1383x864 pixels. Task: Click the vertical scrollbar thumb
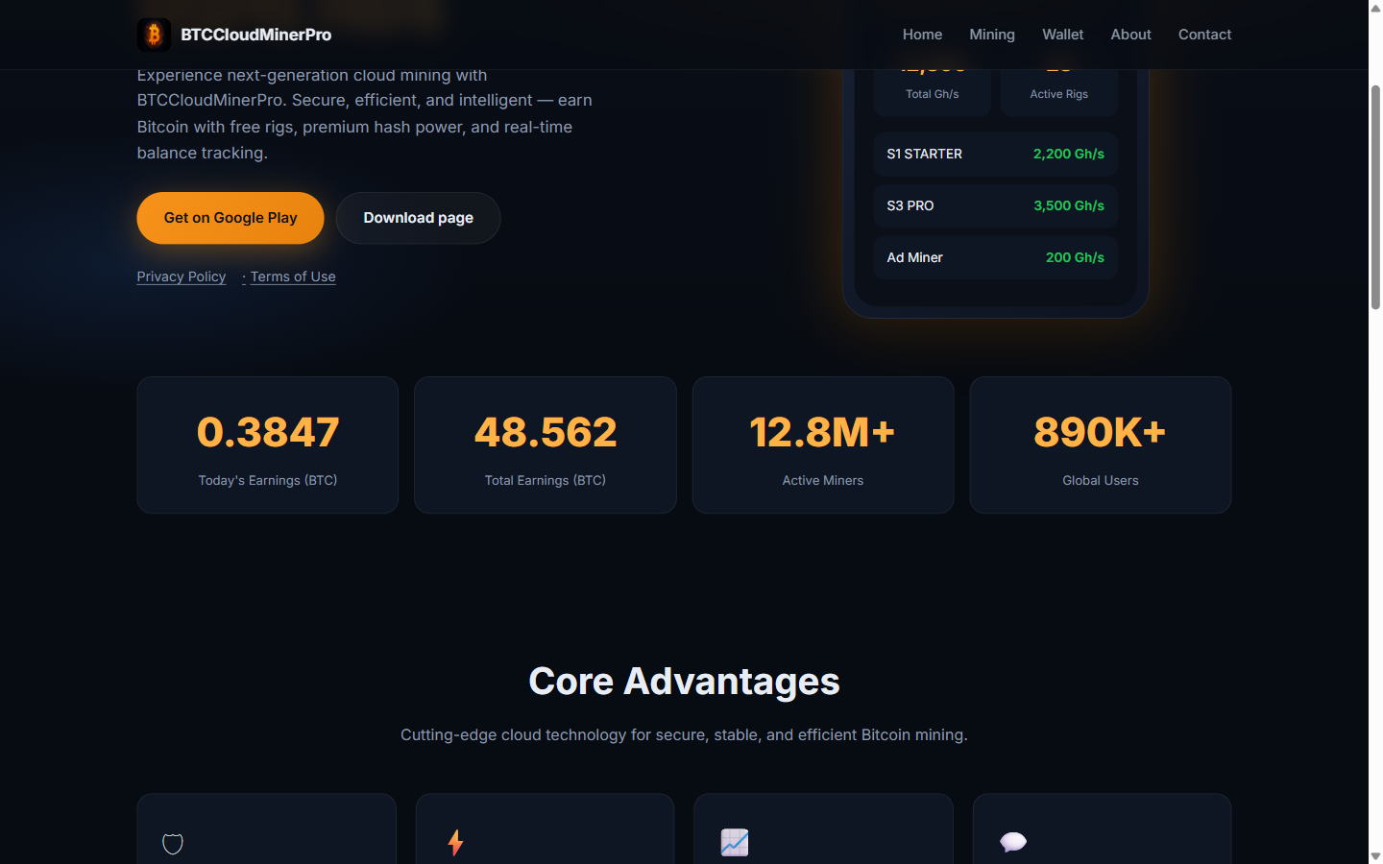[x=1375, y=197]
